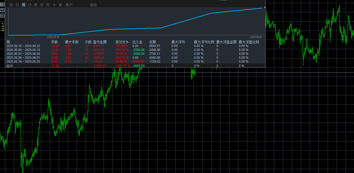The height and width of the screenshot is (173, 354).
Task: Click profit value 1216.65
Action: (x=99, y=54)
